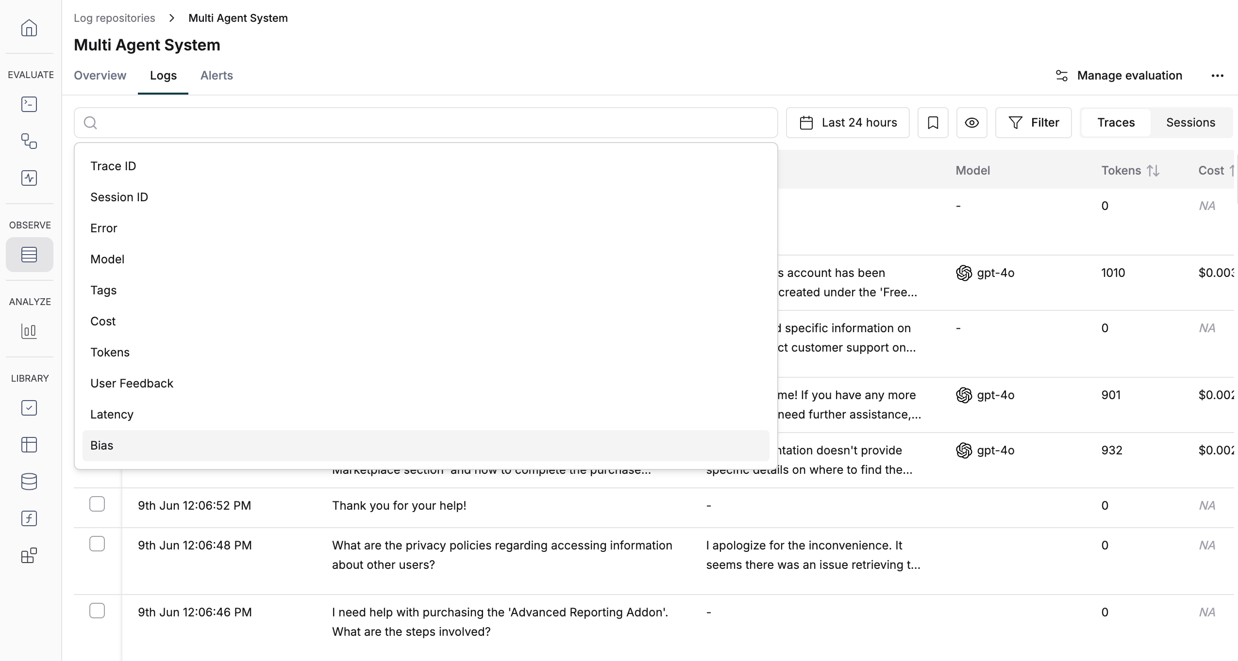Check the 12:06:52 PM log row checkbox

point(97,504)
